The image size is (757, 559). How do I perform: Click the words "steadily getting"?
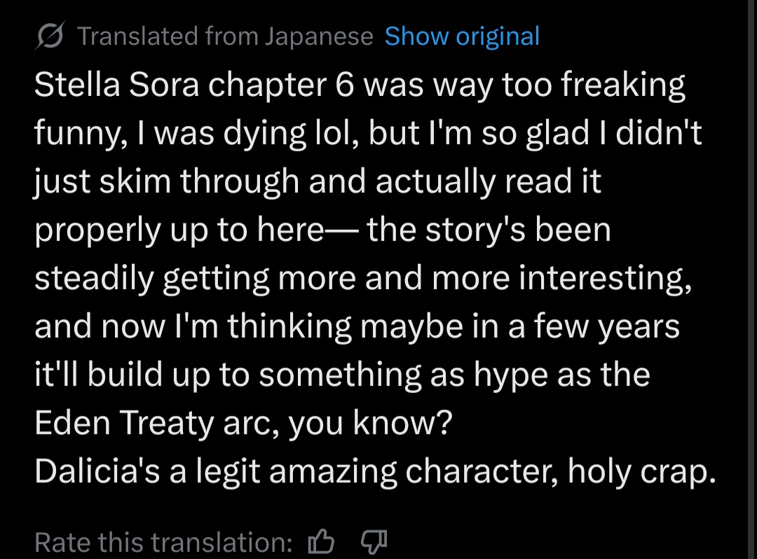click(x=151, y=279)
